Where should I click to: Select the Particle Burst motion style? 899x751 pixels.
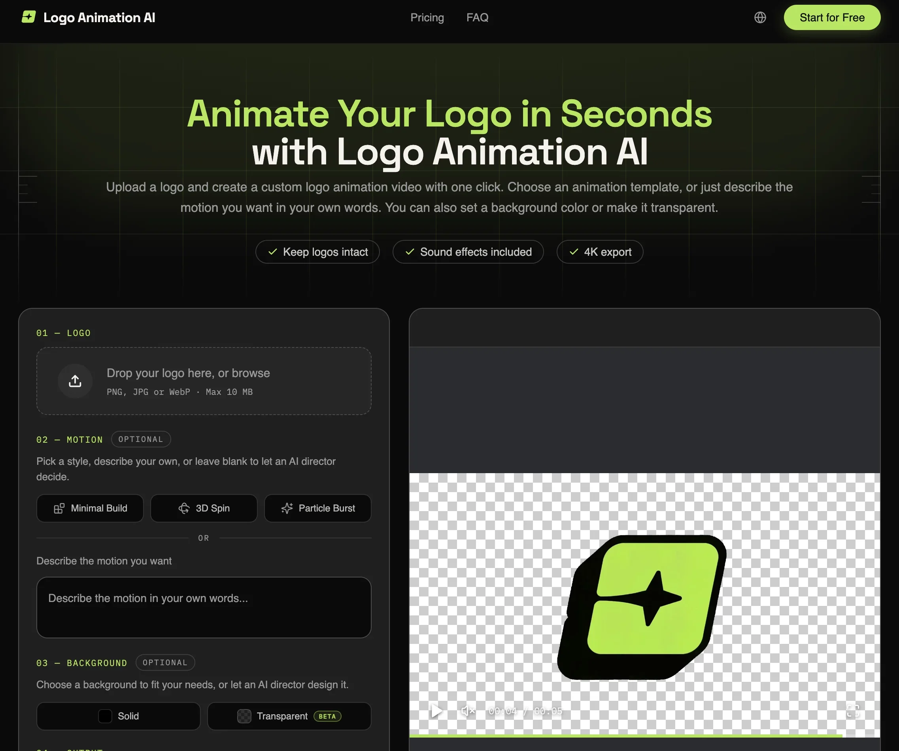317,508
